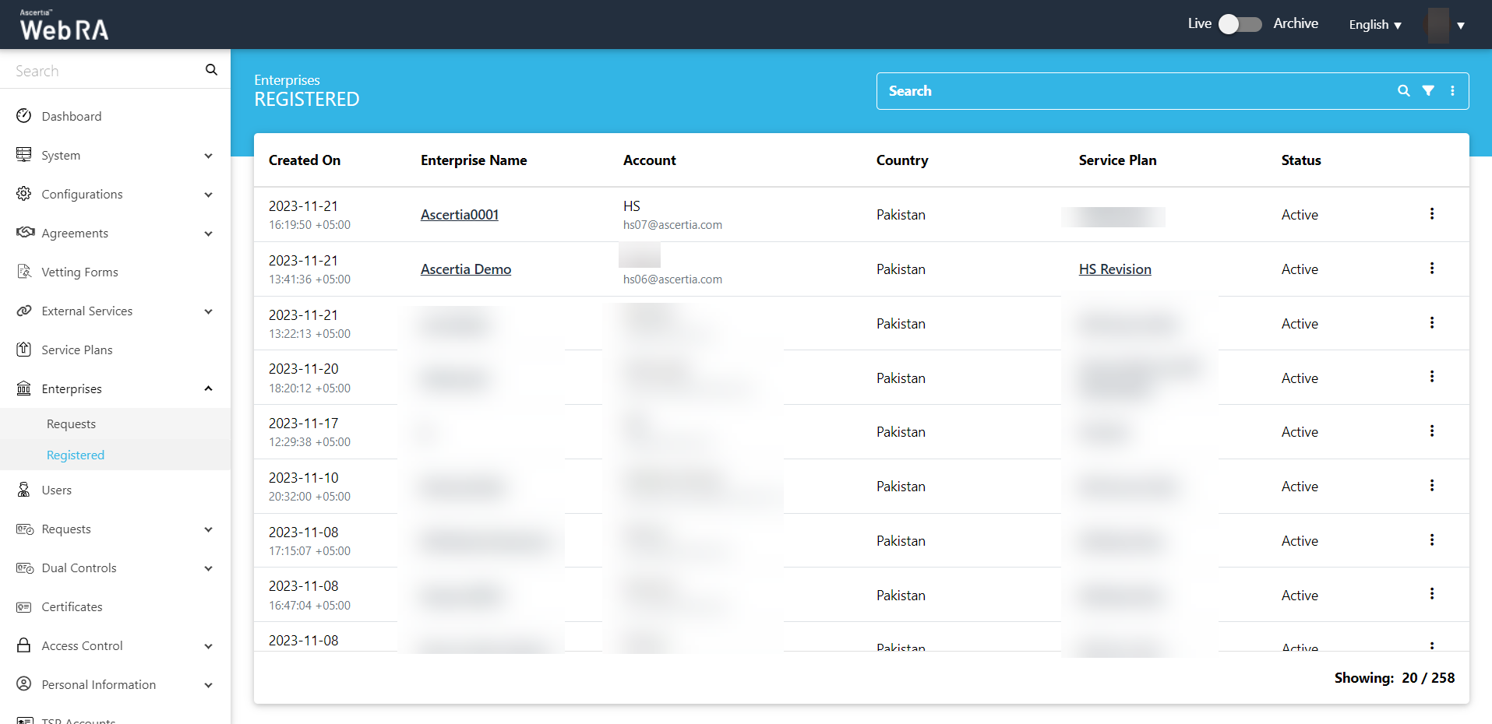The image size is (1492, 724).
Task: Click the sidebar search magnifier icon
Action: tap(211, 70)
